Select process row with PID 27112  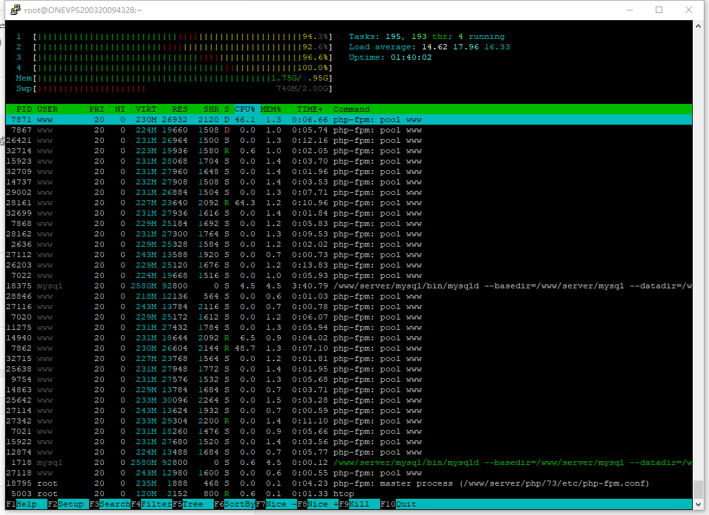(348, 255)
